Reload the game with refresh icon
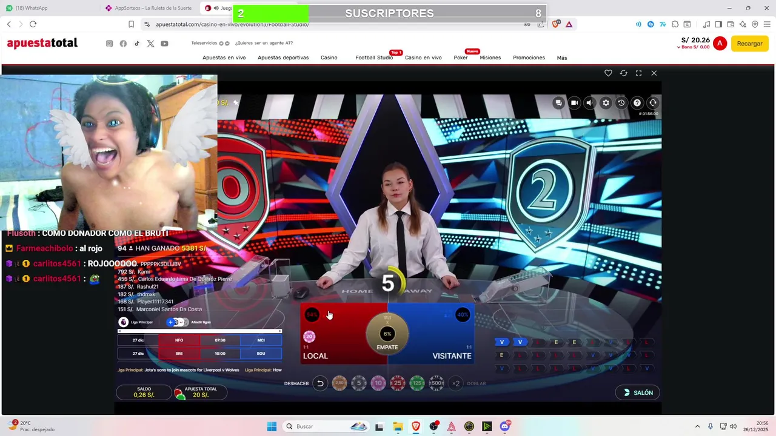The image size is (776, 436). click(x=623, y=73)
